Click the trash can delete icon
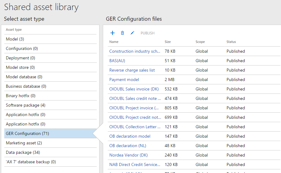281x173 pixels. coord(122,33)
